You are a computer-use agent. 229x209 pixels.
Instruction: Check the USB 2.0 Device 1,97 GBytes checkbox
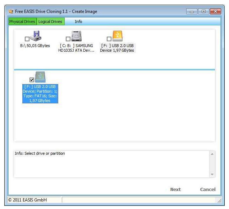tap(109, 39)
